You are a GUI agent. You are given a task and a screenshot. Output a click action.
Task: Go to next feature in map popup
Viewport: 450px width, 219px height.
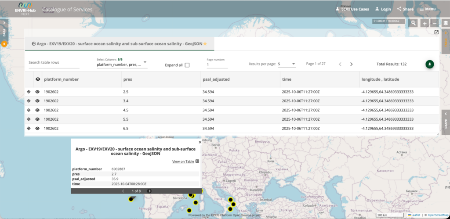click(x=149, y=191)
